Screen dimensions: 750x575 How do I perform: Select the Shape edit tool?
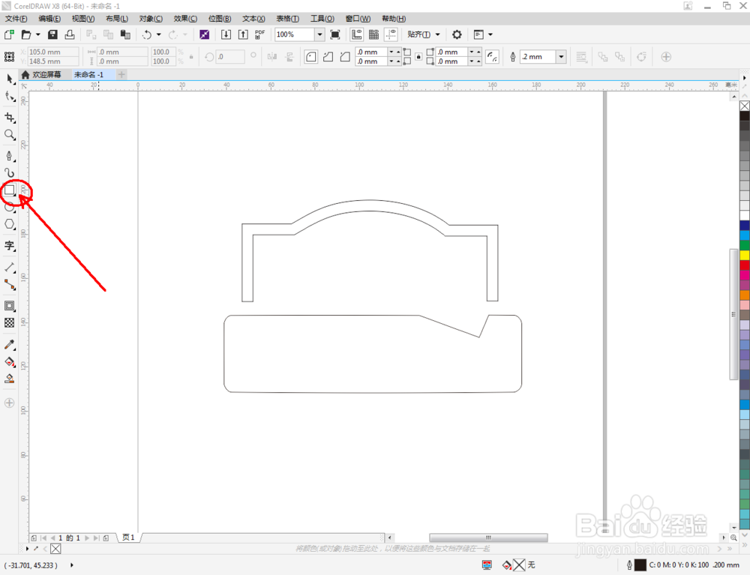(x=10, y=97)
